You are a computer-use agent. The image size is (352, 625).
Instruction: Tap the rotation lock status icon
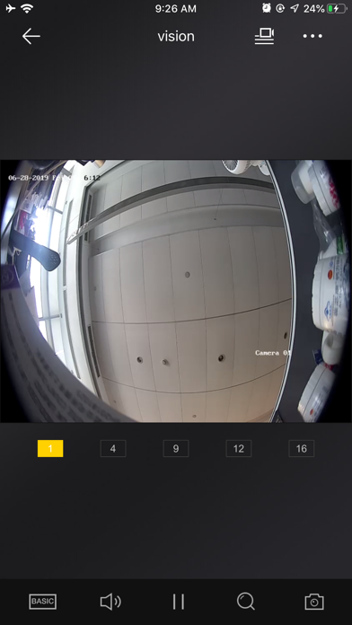280,8
